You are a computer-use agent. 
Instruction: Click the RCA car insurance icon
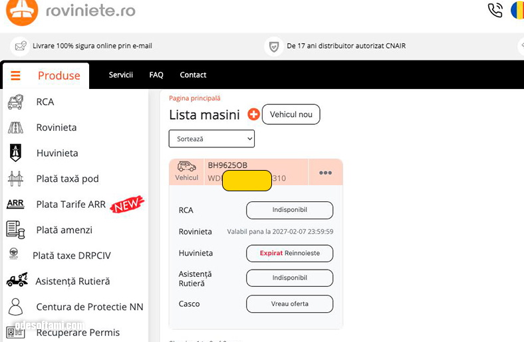click(x=15, y=102)
